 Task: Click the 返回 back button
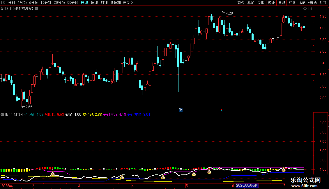[x=323, y=3]
